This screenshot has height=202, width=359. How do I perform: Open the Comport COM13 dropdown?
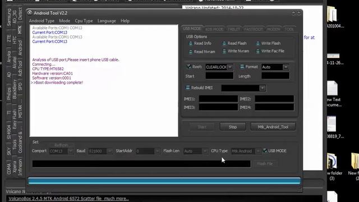[71, 151]
